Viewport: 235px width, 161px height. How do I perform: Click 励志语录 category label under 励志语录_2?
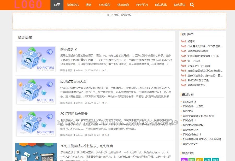tap(67, 70)
